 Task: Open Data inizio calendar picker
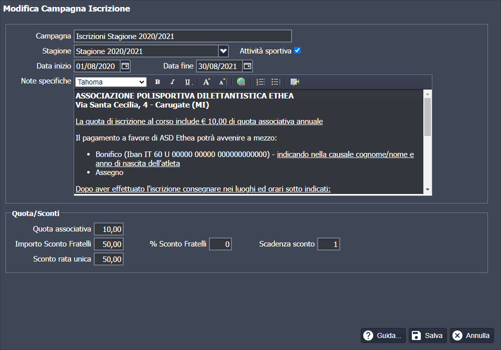point(125,66)
